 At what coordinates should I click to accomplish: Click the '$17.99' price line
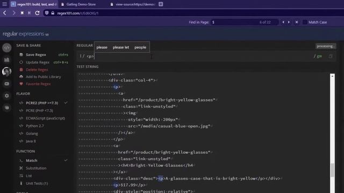coord(130,185)
